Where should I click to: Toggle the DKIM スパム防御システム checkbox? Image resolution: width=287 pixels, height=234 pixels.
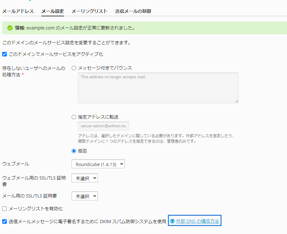click(x=4, y=221)
